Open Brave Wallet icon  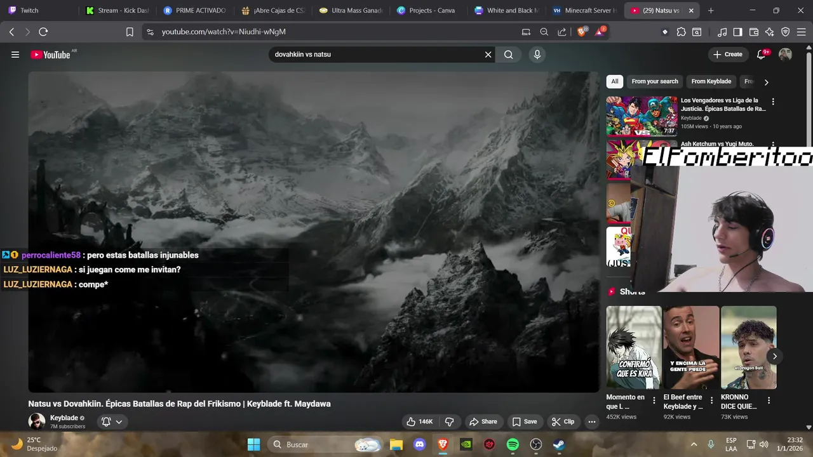[x=754, y=32]
